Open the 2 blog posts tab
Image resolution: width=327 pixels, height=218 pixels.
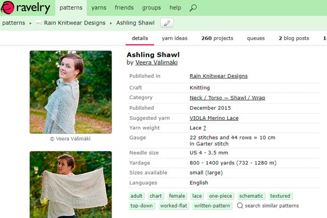[294, 38]
